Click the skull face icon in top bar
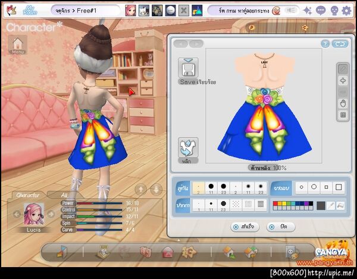Screen dimensions: 357x279 pyautogui.click(x=334, y=11)
